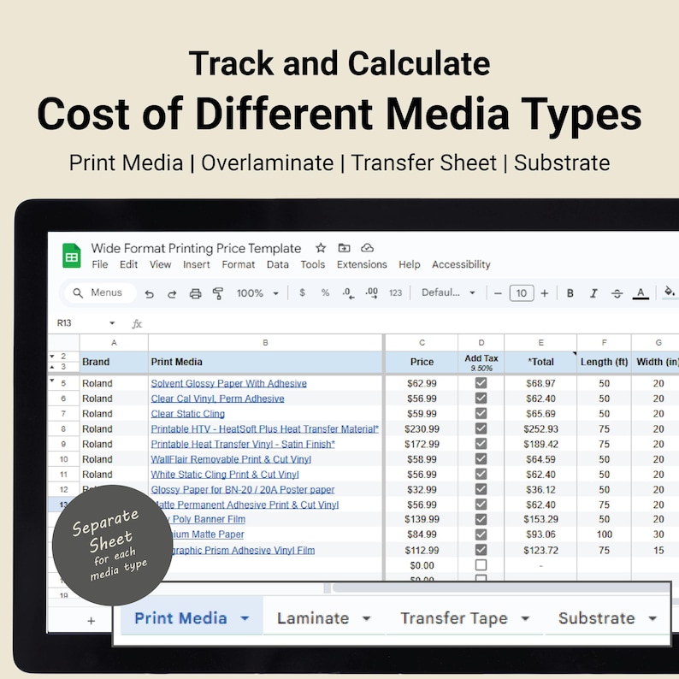The image size is (679, 679).
Task: Open the Data menu
Action: [x=278, y=264]
